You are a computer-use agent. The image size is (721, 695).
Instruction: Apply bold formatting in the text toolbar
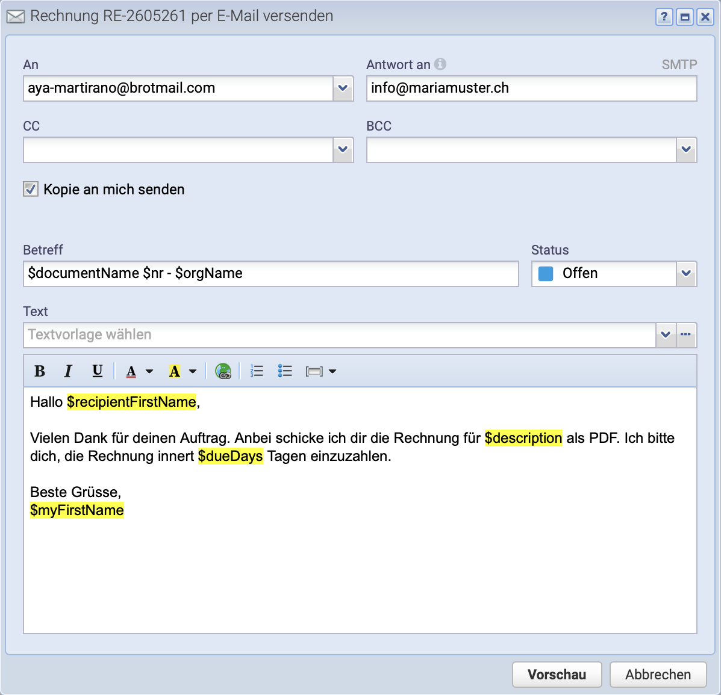coord(40,371)
